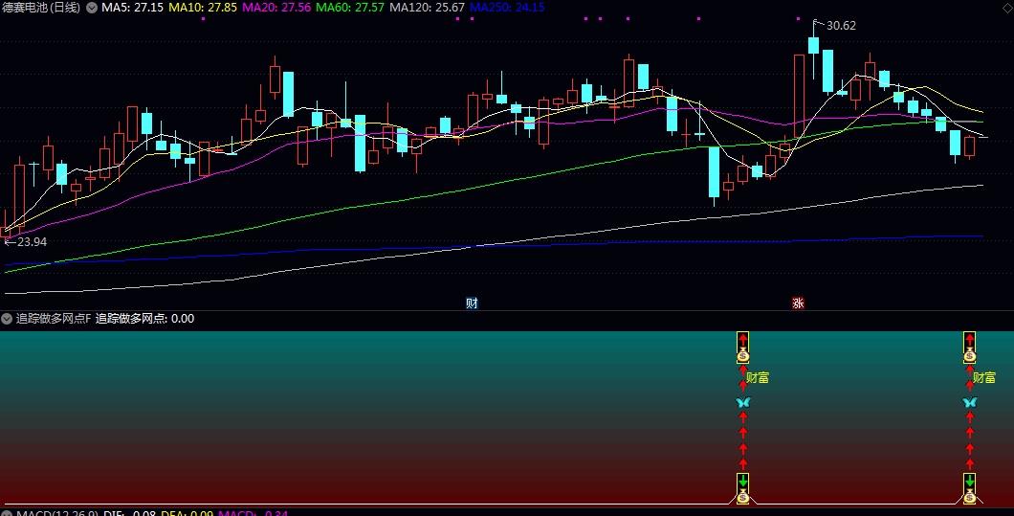Click the right signal's 财富 label
The width and height of the screenshot is (1014, 516).
tap(984, 378)
